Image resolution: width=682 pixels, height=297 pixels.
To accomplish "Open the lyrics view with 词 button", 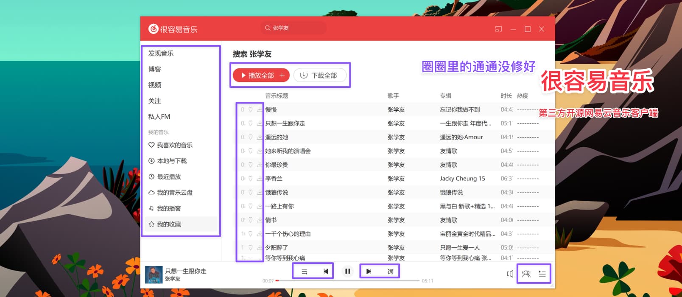I will (x=390, y=272).
